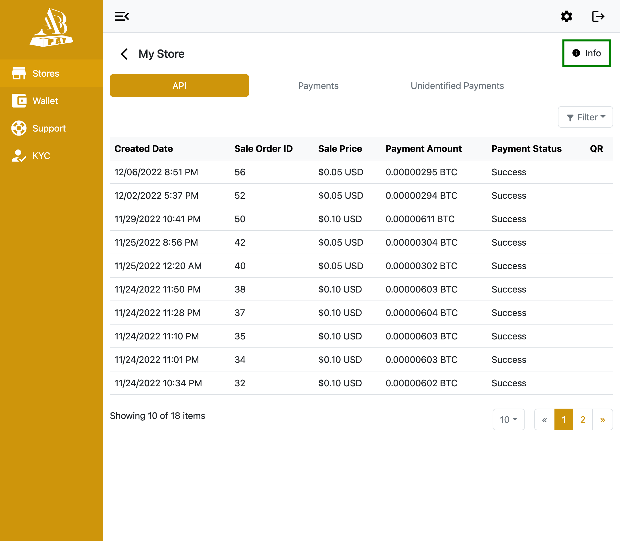Image resolution: width=620 pixels, height=541 pixels.
Task: Click the Sale Price column header
Action: (x=340, y=148)
